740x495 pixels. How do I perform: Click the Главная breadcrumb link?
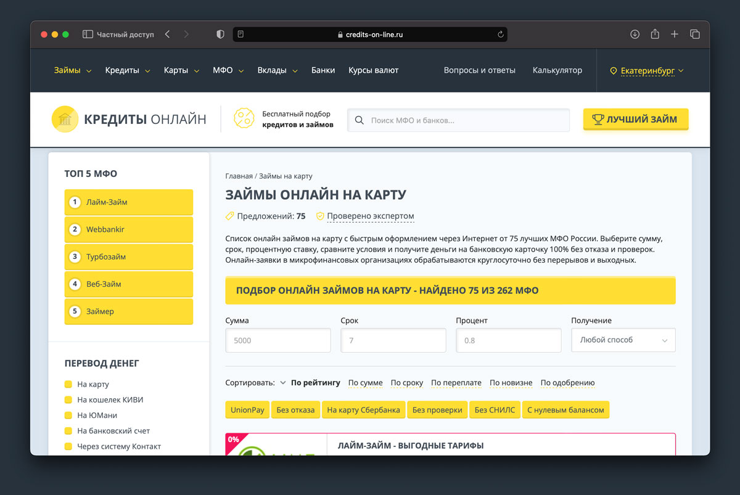pyautogui.click(x=239, y=176)
